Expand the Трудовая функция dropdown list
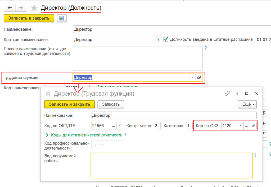This screenshot has width=271, height=187. pyautogui.click(x=192, y=77)
